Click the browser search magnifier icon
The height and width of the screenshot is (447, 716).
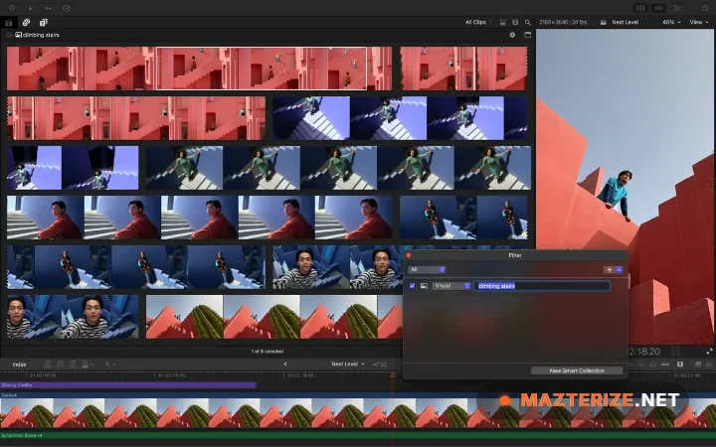(x=528, y=22)
